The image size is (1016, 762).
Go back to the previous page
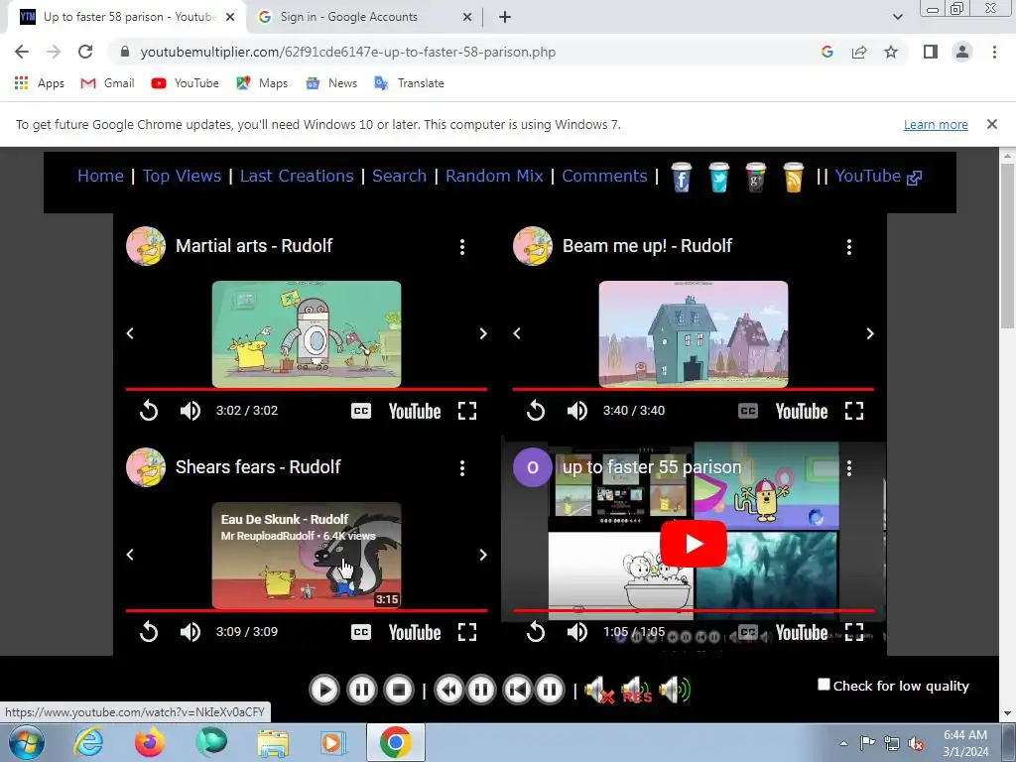pyautogui.click(x=22, y=52)
